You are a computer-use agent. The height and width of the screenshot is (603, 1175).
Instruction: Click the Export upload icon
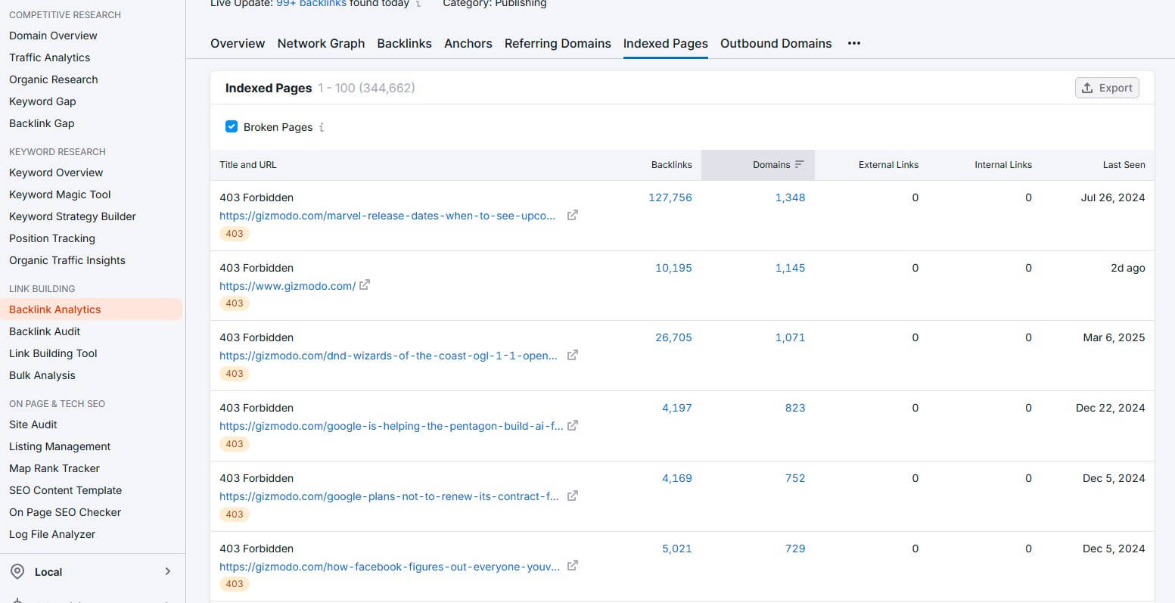pos(1088,87)
